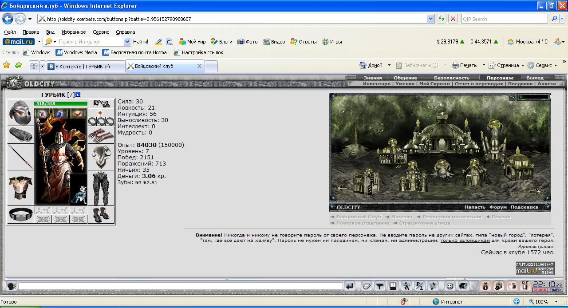Expand the tab list dropdown
Image resolution: width=568 pixels, height=308 pixels.
click(x=43, y=66)
